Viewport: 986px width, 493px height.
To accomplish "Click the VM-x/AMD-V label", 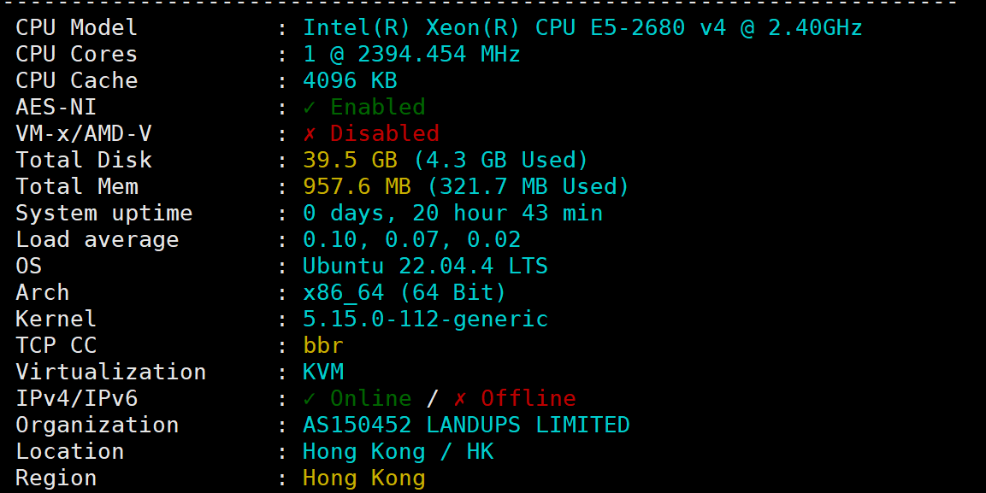I will 84,134.
